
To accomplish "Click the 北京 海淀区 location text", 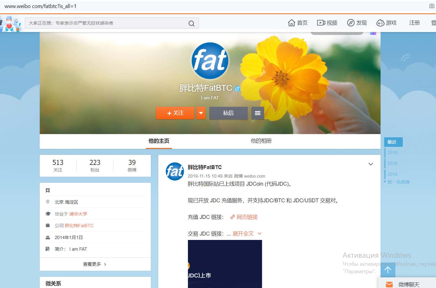I will [x=66, y=202].
